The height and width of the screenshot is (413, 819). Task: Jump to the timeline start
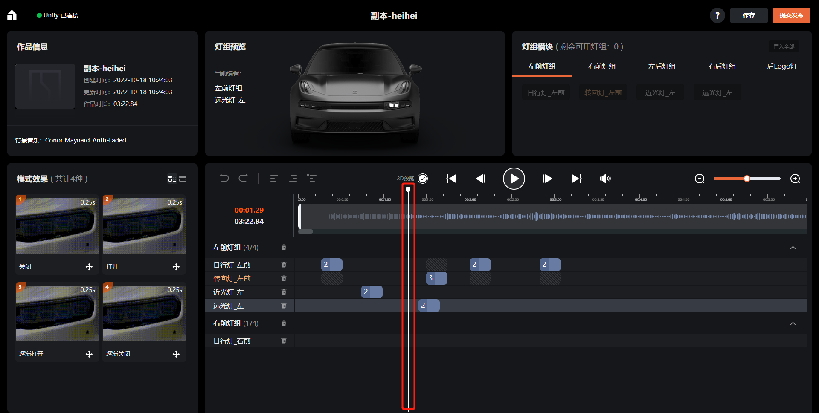pyautogui.click(x=451, y=179)
